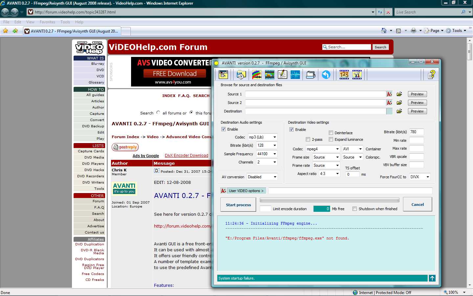
Task: Open the Aspect ratio 4:3 dropdown
Action: click(329, 174)
